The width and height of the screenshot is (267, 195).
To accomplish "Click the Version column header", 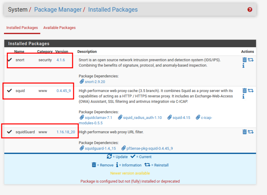I will (x=62, y=51).
